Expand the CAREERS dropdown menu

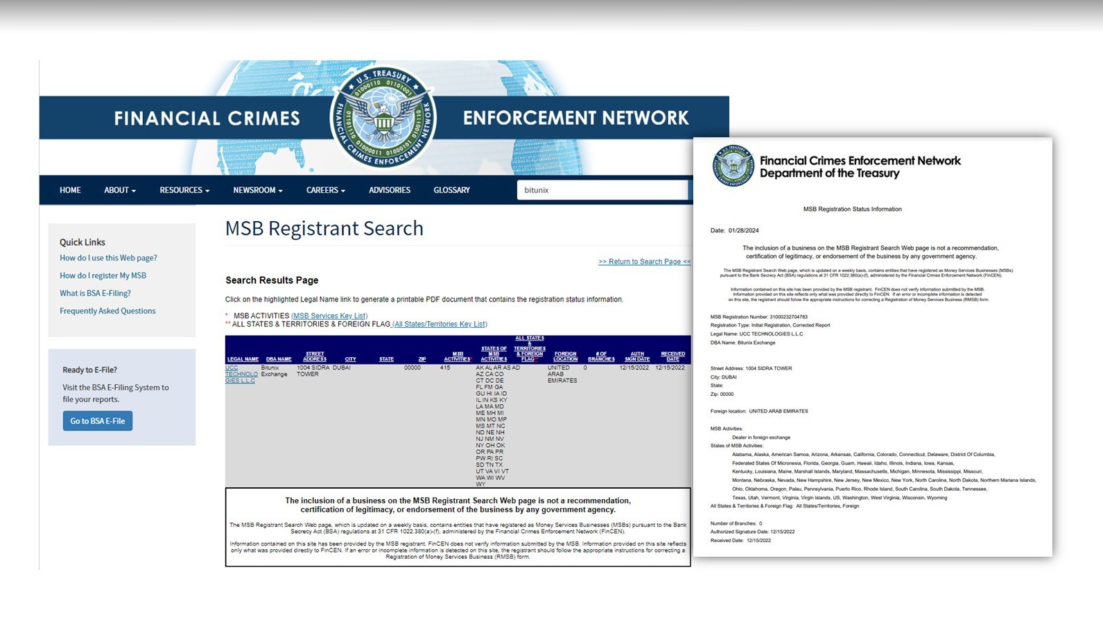tap(326, 190)
